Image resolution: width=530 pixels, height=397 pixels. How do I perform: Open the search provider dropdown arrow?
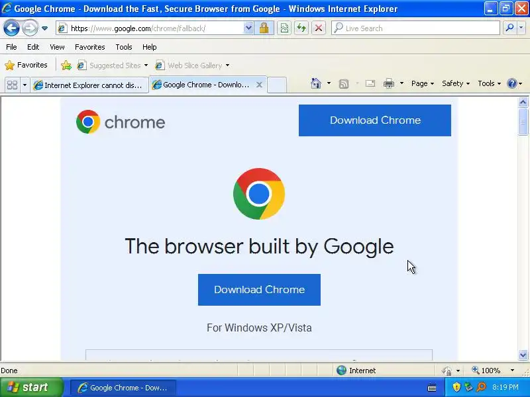521,28
